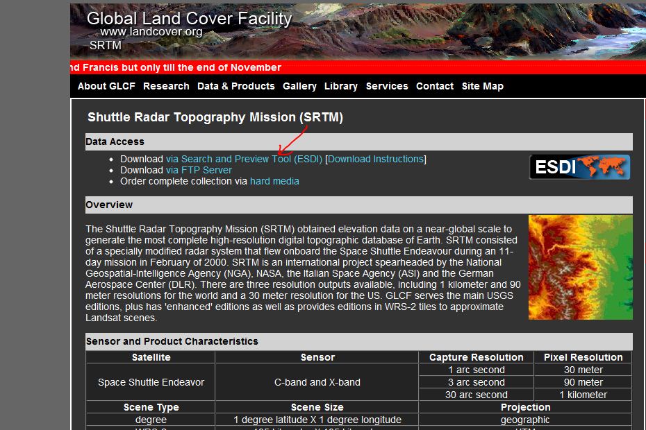646x430 pixels.
Task: Click the Global Land Cover Facility banner title
Action: pyautogui.click(x=189, y=18)
